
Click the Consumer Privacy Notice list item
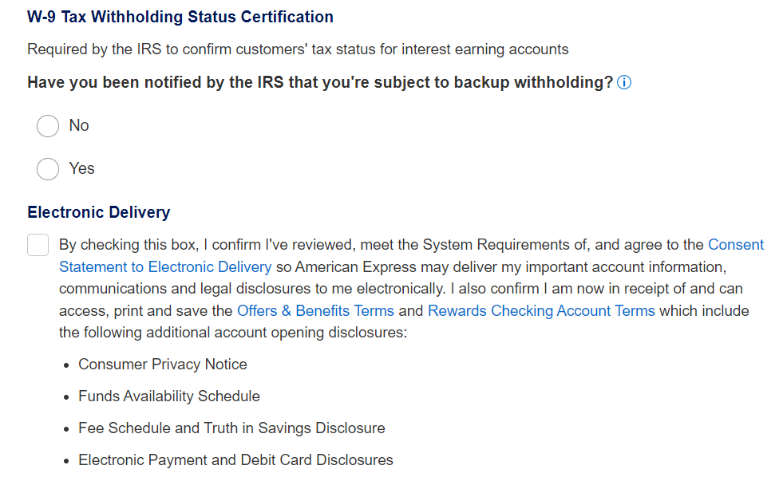[x=163, y=365]
